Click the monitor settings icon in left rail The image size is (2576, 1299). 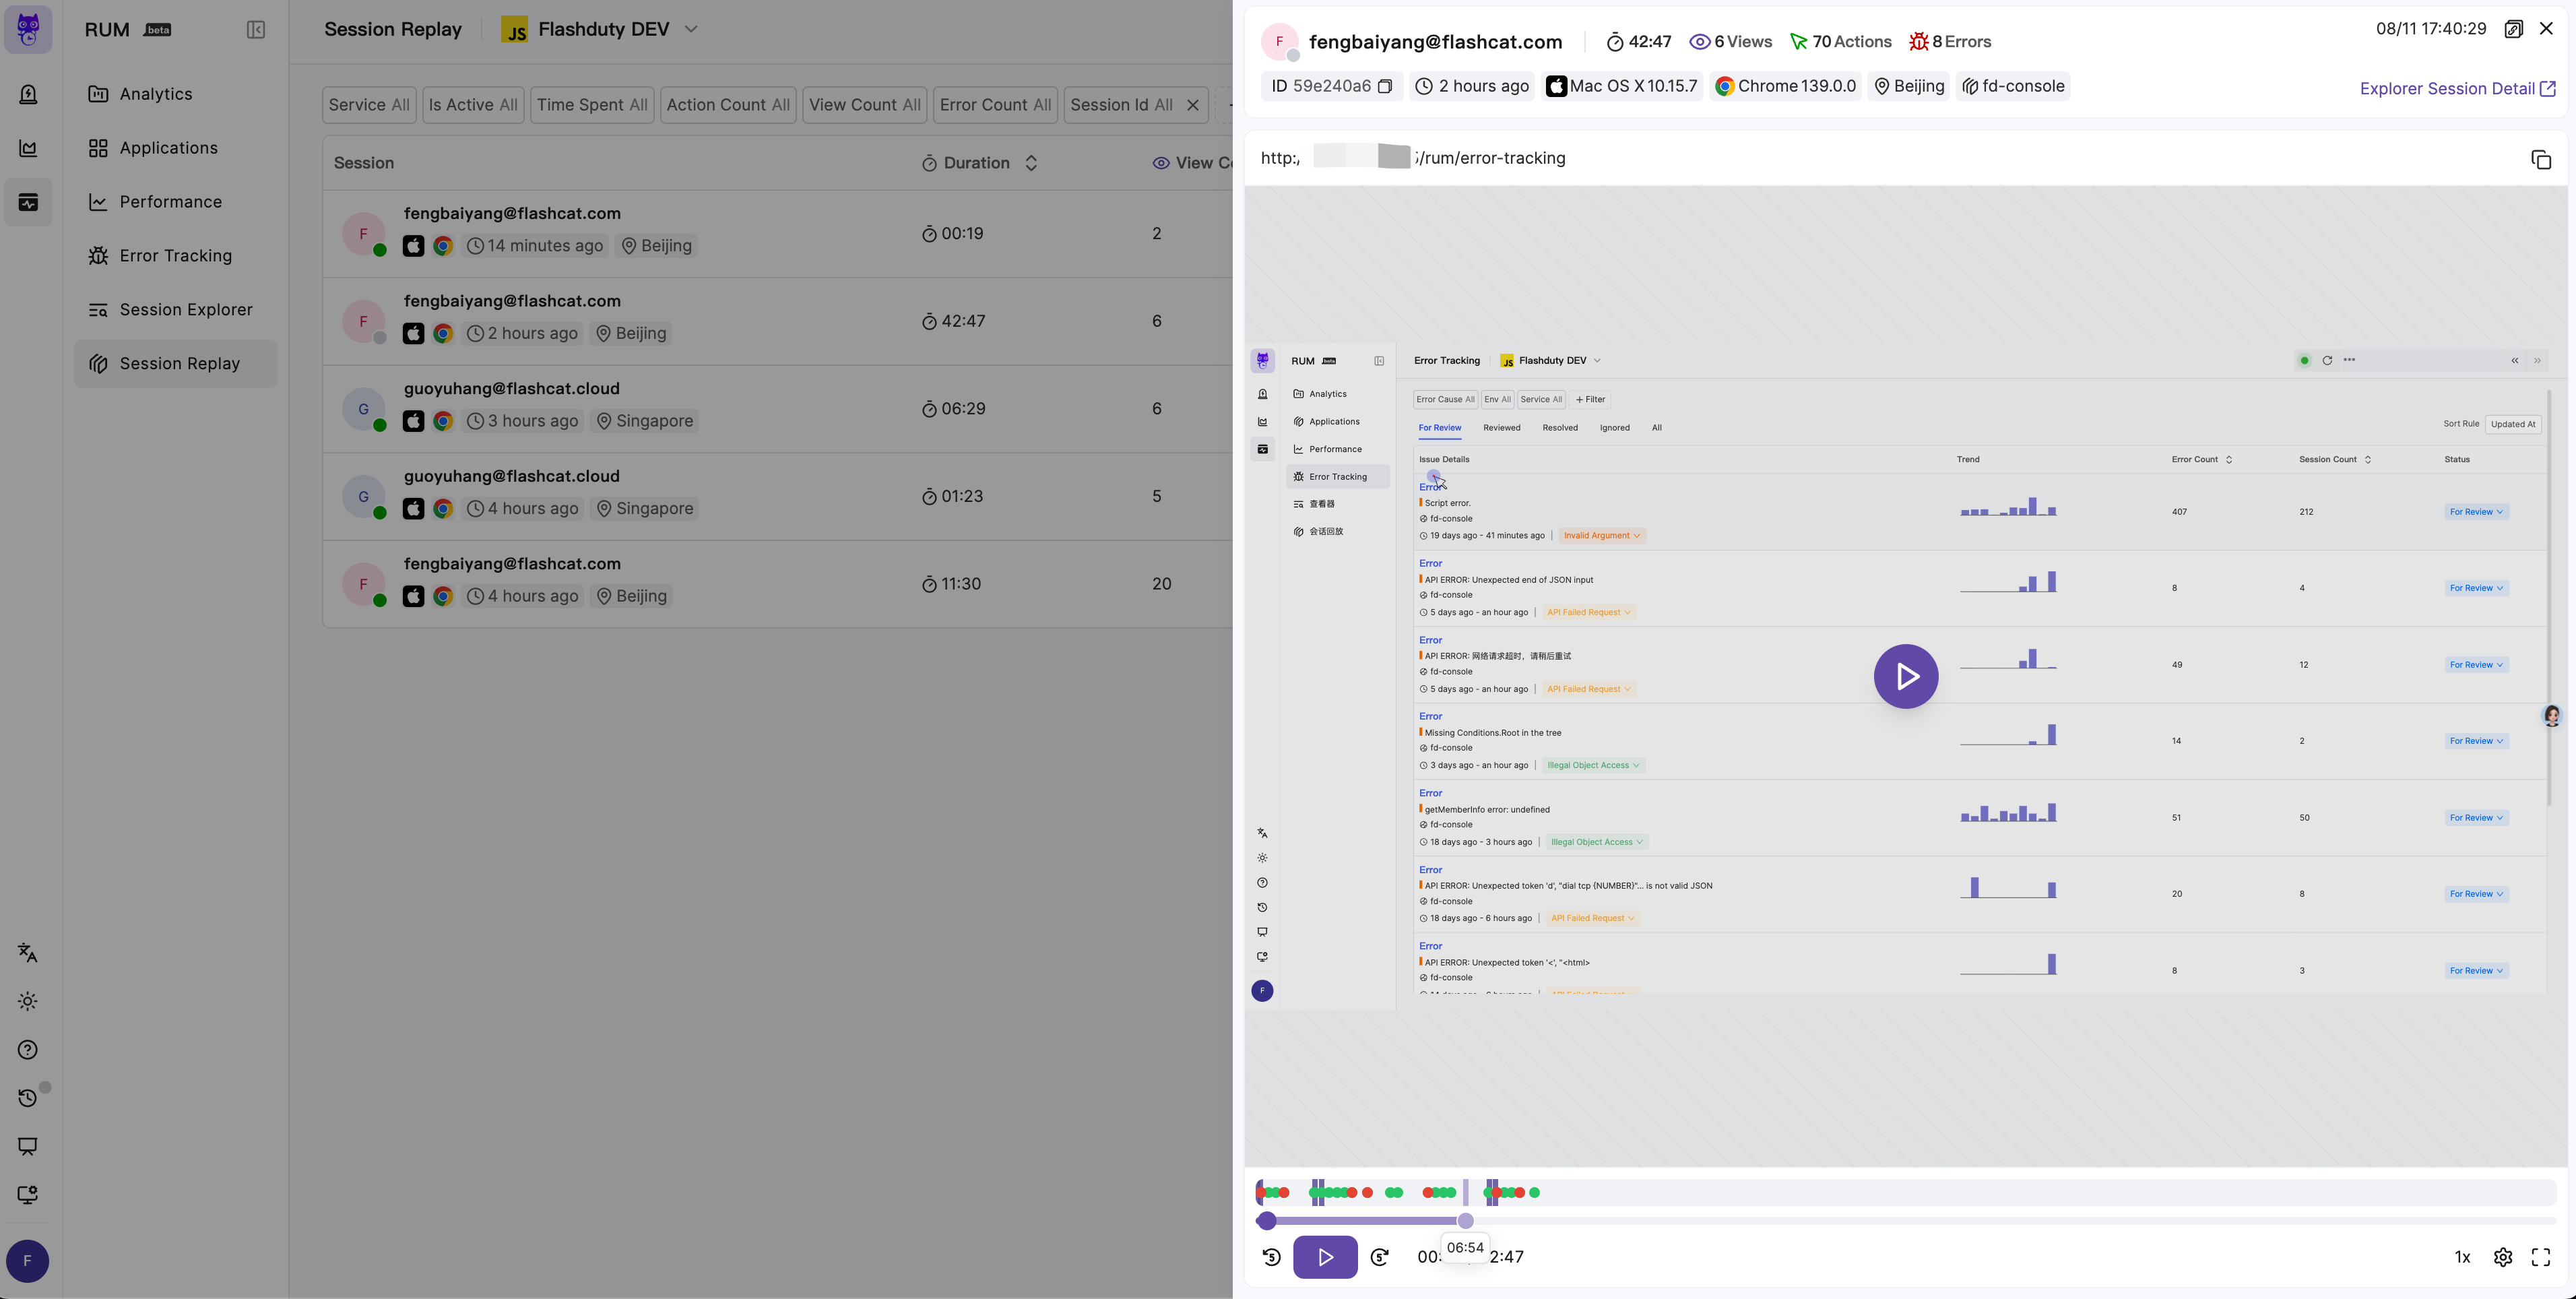[x=28, y=1194]
